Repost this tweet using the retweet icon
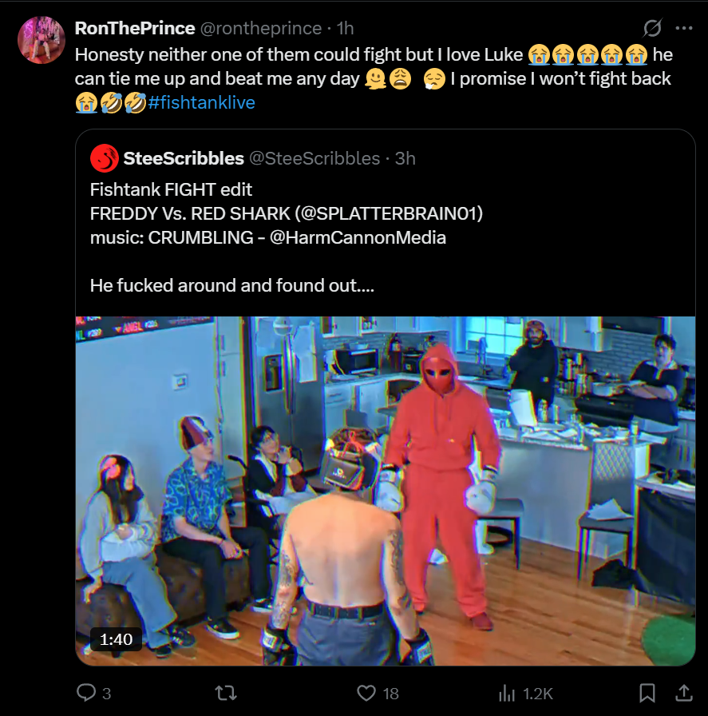Image resolution: width=708 pixels, height=716 pixels. [x=226, y=693]
